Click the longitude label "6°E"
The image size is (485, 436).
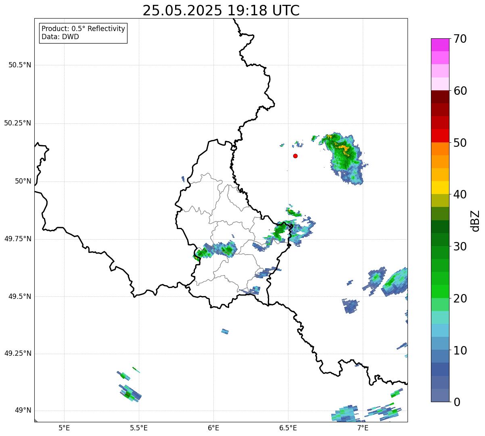213,428
